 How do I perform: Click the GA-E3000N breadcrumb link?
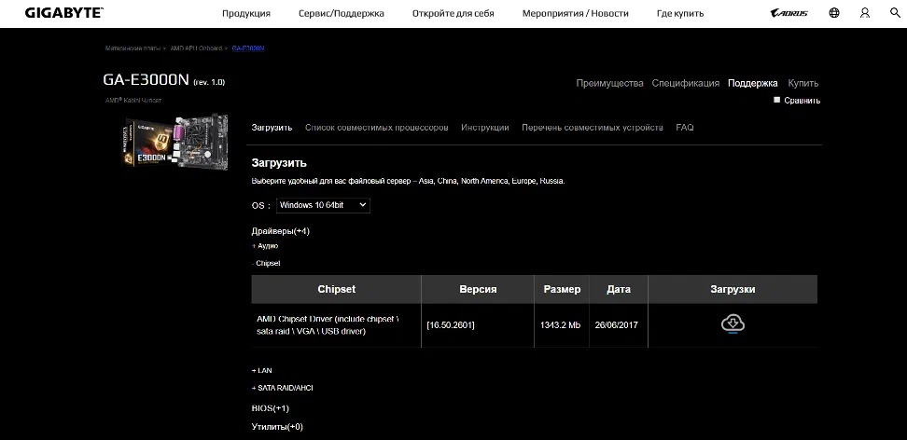[x=248, y=48]
